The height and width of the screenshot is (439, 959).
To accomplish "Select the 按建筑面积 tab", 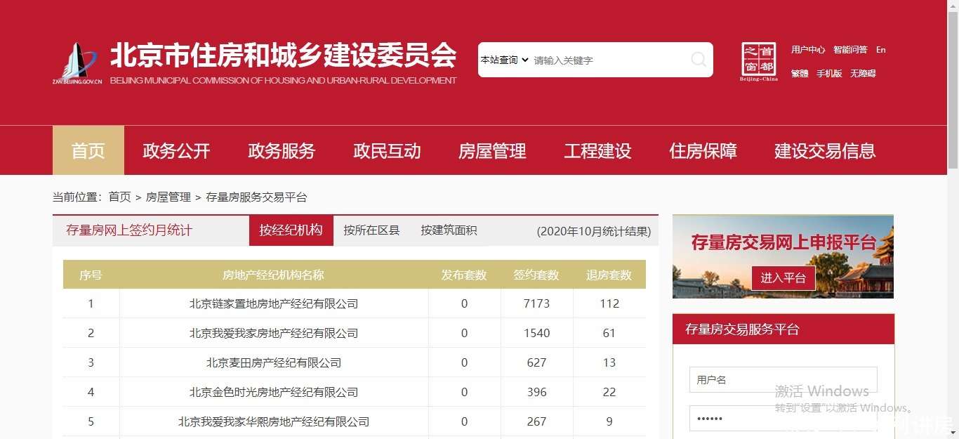I will pos(449,230).
